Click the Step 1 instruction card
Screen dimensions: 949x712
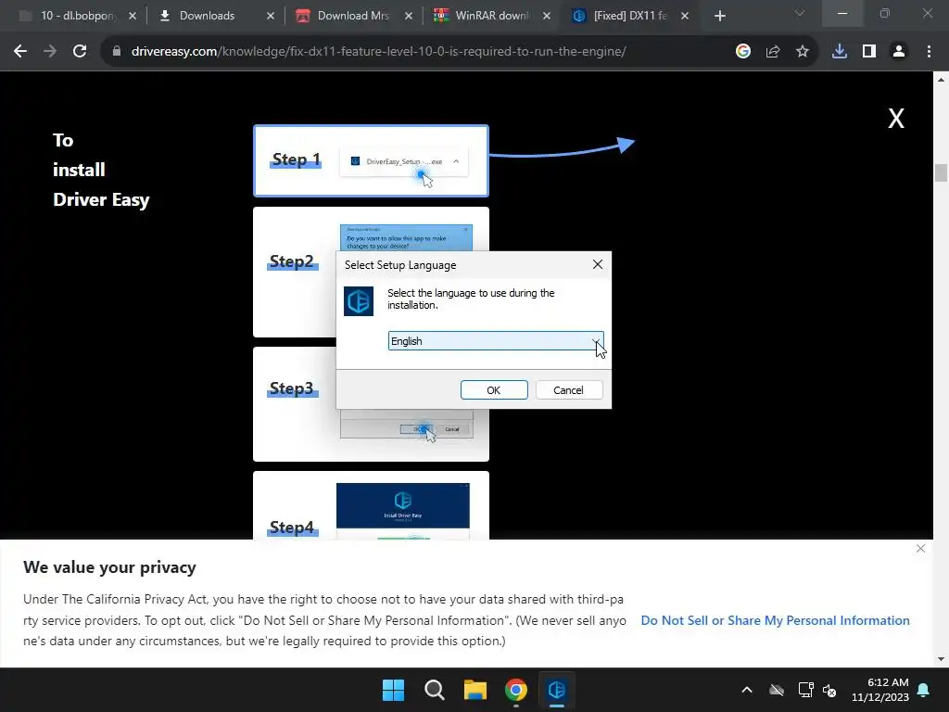coord(371,161)
